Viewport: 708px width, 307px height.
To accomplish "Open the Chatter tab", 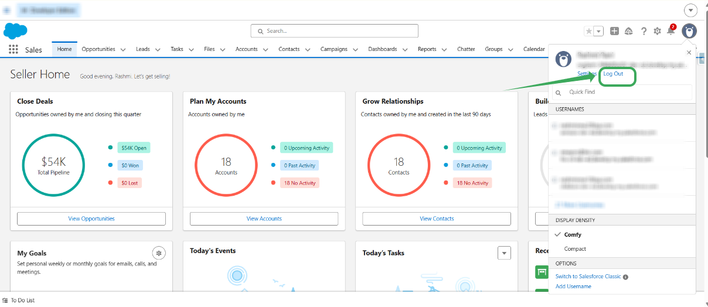I will [x=466, y=49].
